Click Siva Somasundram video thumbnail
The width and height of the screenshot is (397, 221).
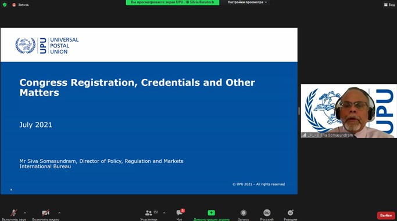349,111
